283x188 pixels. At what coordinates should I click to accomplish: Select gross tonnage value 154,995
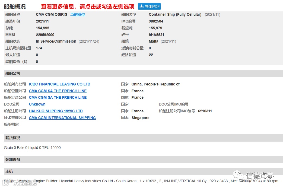point(42,28)
